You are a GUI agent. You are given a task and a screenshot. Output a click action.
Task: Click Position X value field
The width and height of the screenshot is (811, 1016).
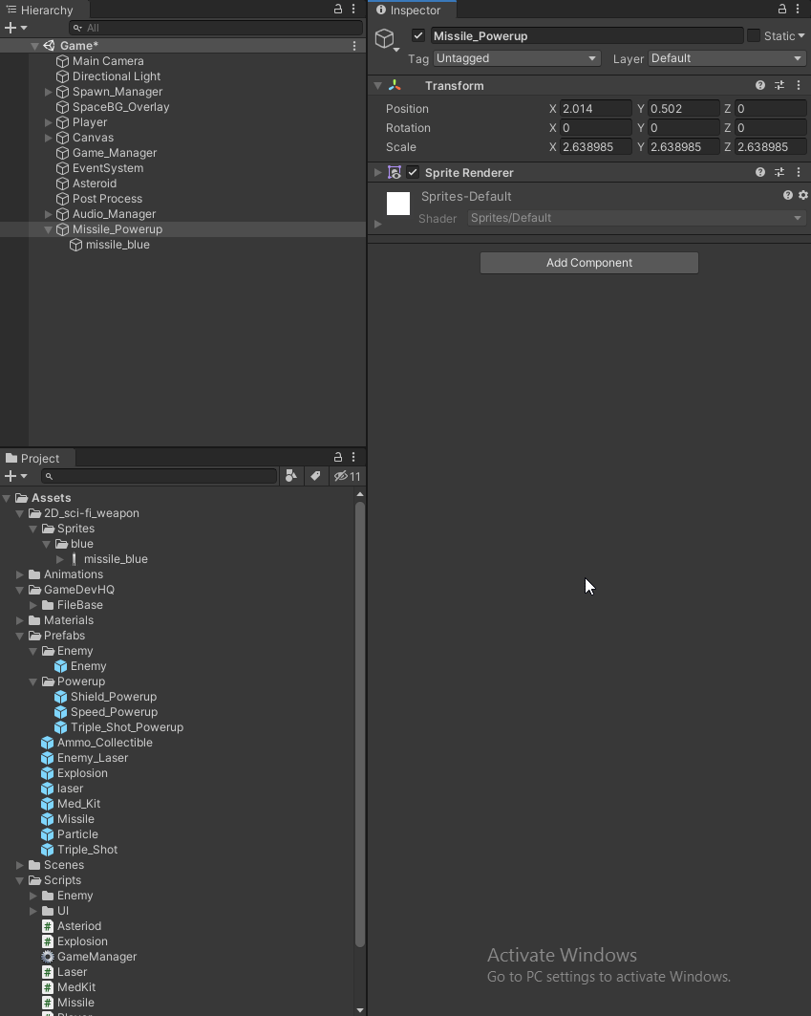pos(596,108)
